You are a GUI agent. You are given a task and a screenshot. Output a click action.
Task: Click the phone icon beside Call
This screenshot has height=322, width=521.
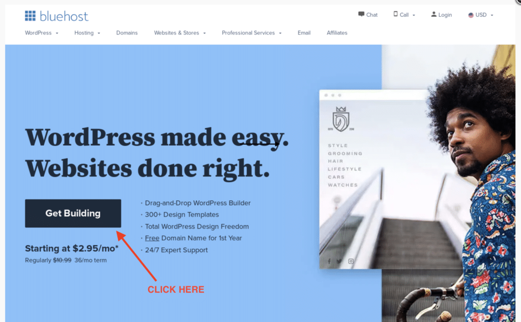click(x=395, y=14)
